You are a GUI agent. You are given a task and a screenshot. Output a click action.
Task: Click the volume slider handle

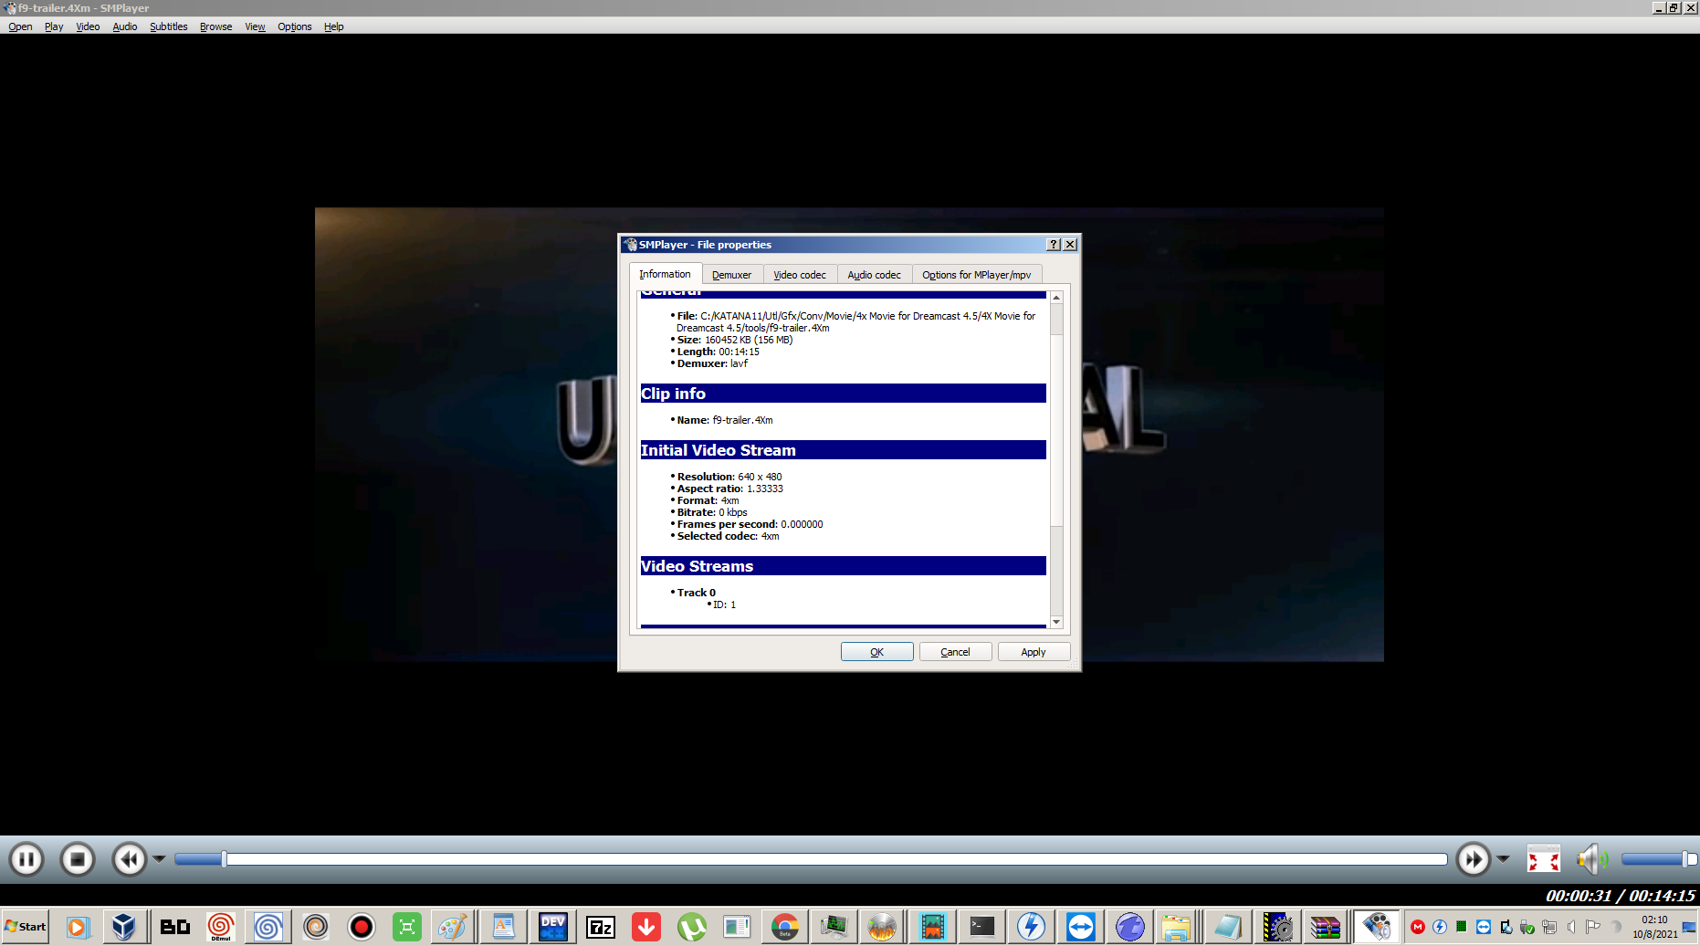tap(1686, 859)
